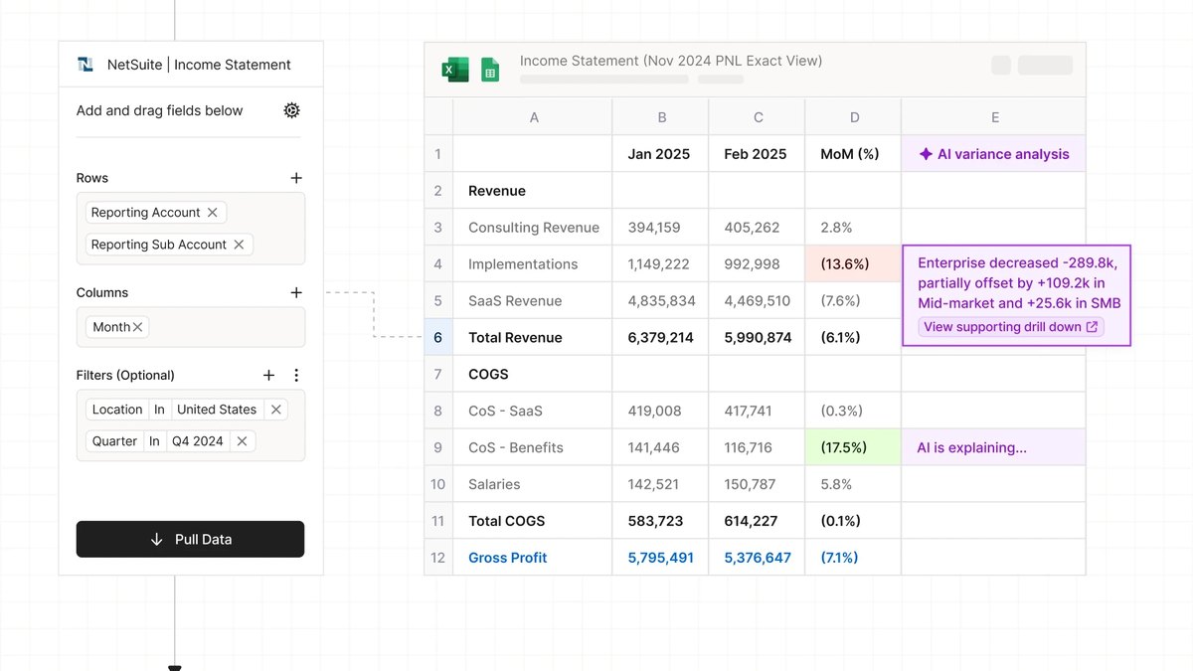Viewport: 1193px width, 671px height.
Task: Remove the Reporting Account row chip
Action: pyautogui.click(x=212, y=213)
